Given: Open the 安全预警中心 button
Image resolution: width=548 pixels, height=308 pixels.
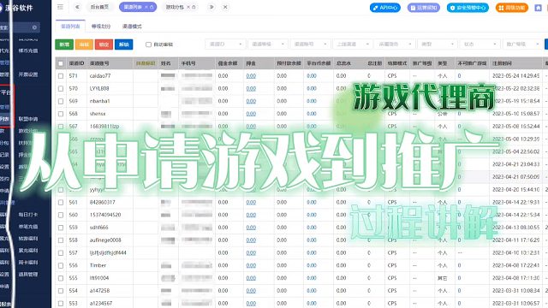Looking at the screenshot, I should [468, 8].
